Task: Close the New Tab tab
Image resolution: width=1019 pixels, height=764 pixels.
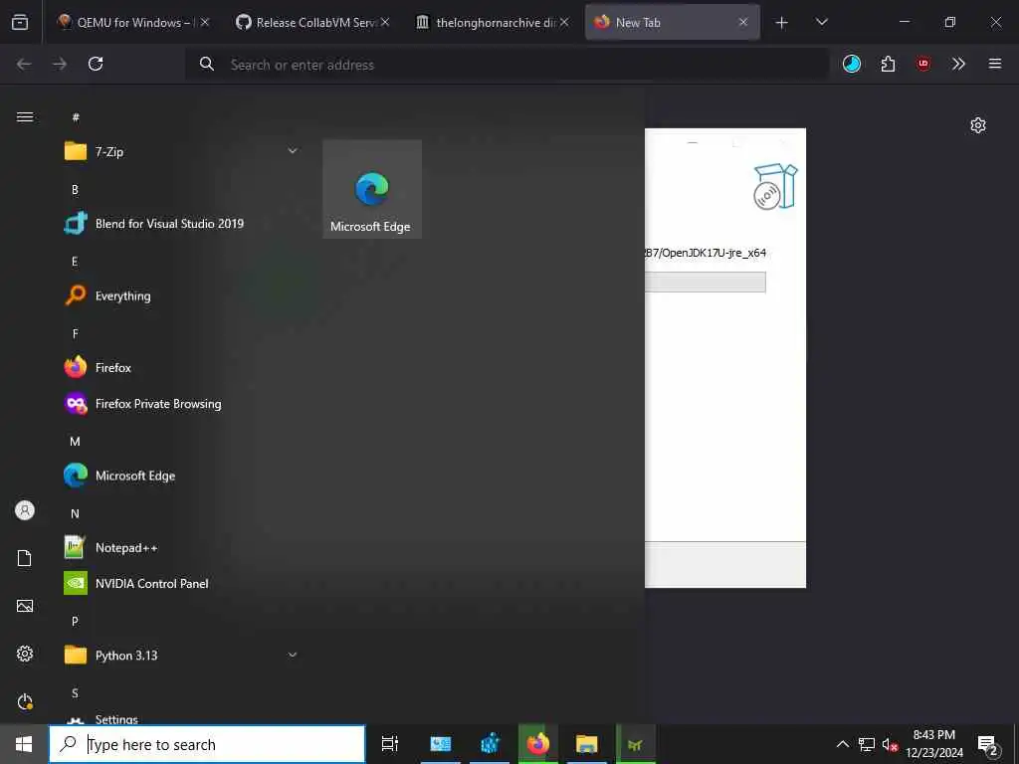Action: (x=743, y=22)
